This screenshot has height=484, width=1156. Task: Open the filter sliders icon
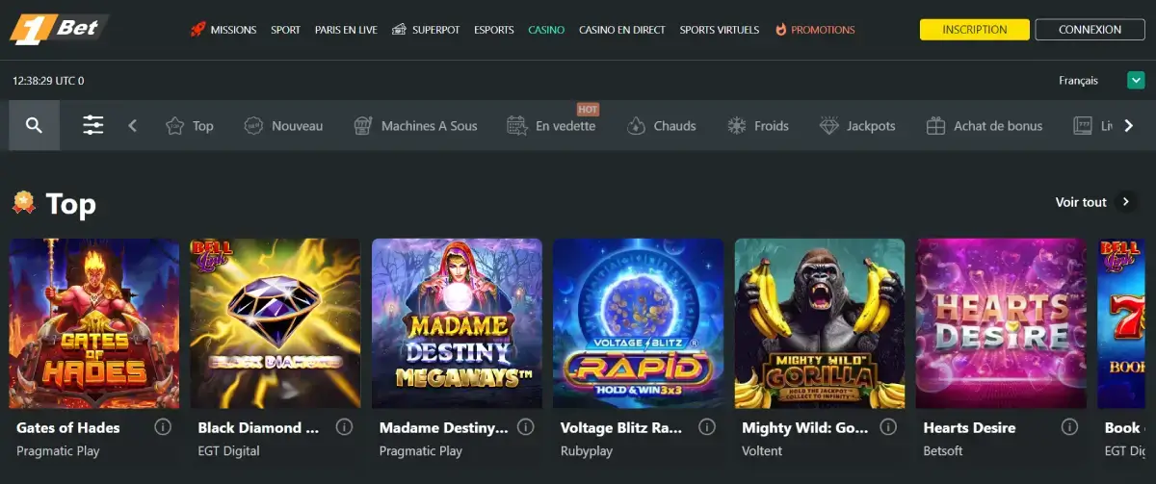coord(93,126)
